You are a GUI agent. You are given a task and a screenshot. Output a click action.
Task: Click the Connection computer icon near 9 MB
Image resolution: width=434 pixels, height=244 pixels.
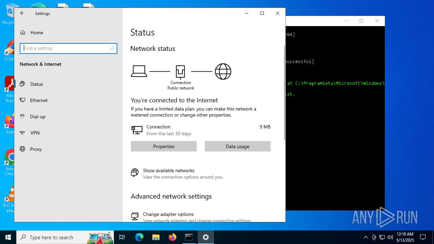point(137,130)
